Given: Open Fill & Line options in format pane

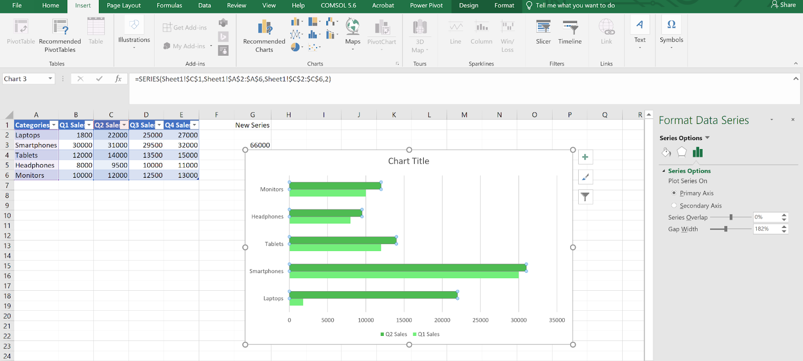Looking at the screenshot, I should pos(666,152).
